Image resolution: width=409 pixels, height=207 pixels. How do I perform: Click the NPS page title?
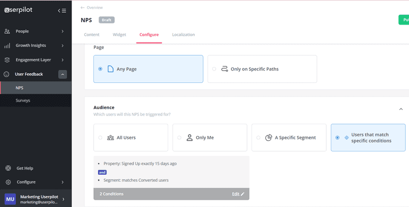(x=86, y=20)
